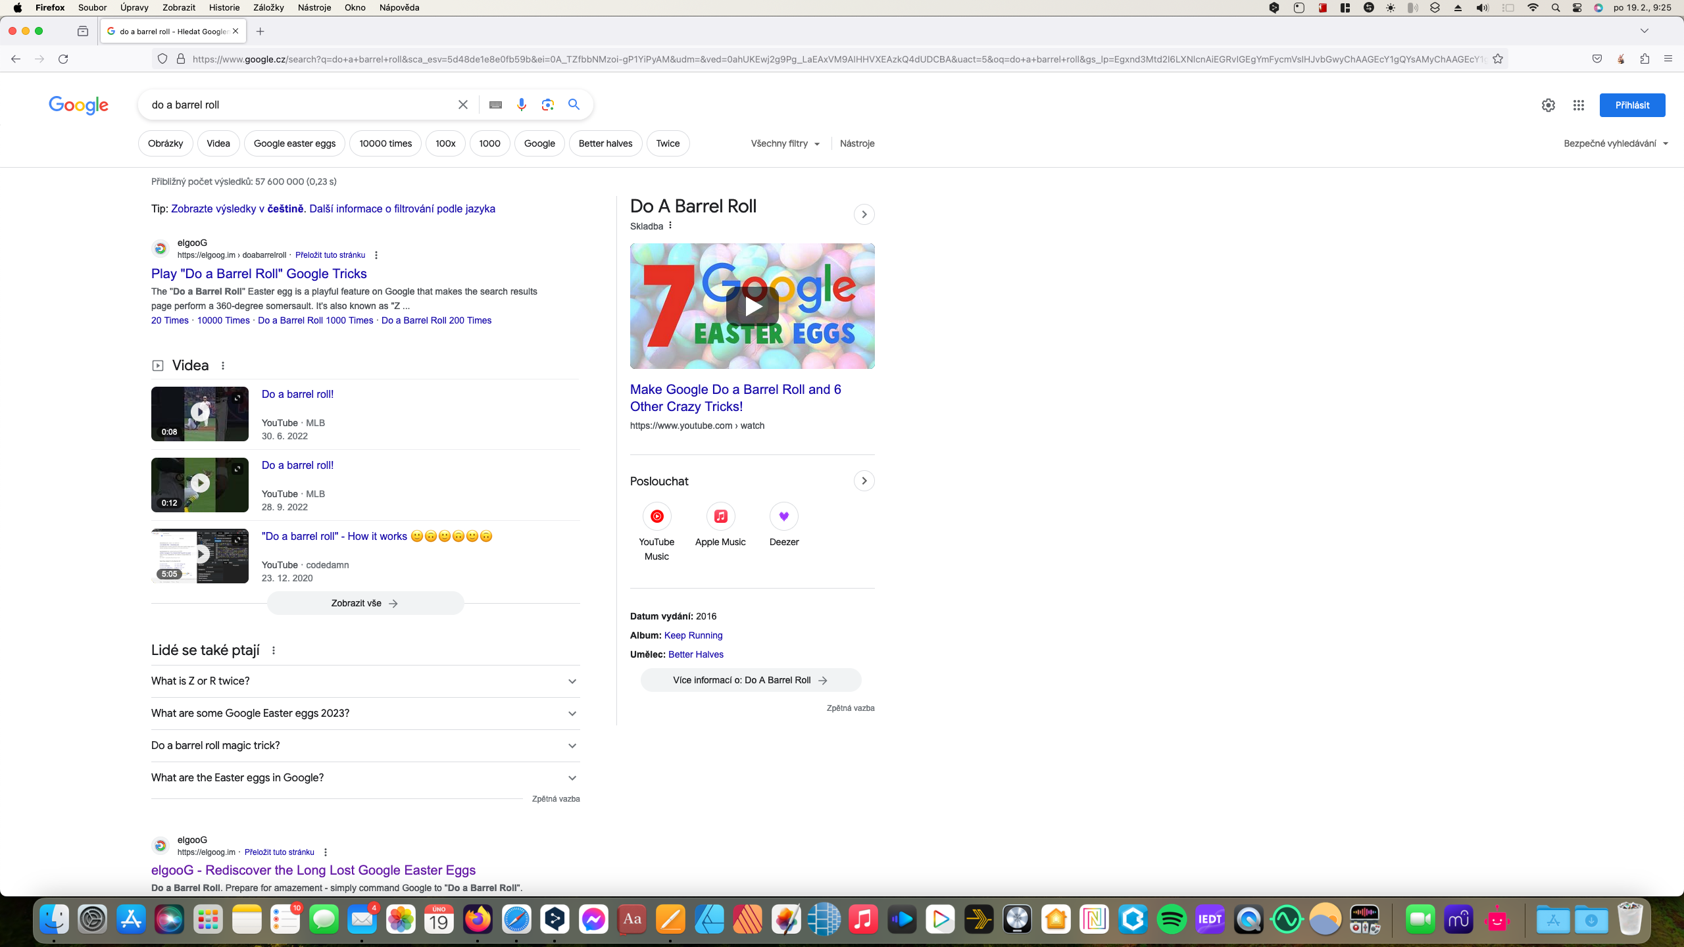
Task: Reload the current page
Action: pyautogui.click(x=63, y=59)
